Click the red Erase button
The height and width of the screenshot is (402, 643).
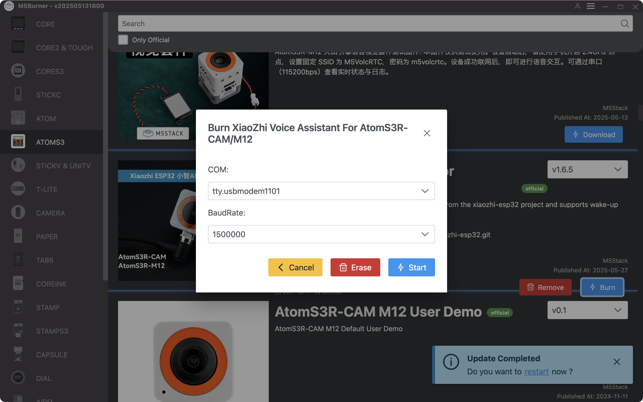point(355,267)
